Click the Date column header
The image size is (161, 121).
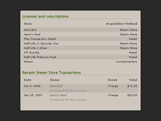[28, 80]
